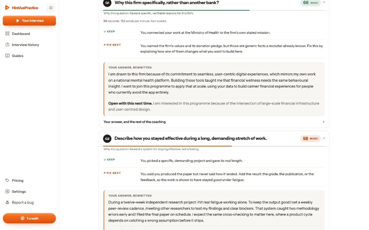Open Interview history clock icon
Screen dimensions: 369x230
click(7, 45)
